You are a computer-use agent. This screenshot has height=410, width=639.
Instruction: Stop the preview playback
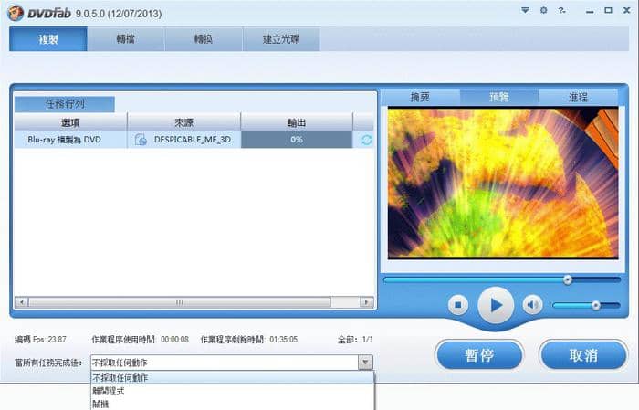click(458, 305)
